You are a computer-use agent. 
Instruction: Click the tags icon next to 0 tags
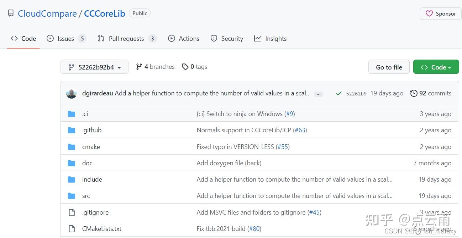click(x=185, y=67)
